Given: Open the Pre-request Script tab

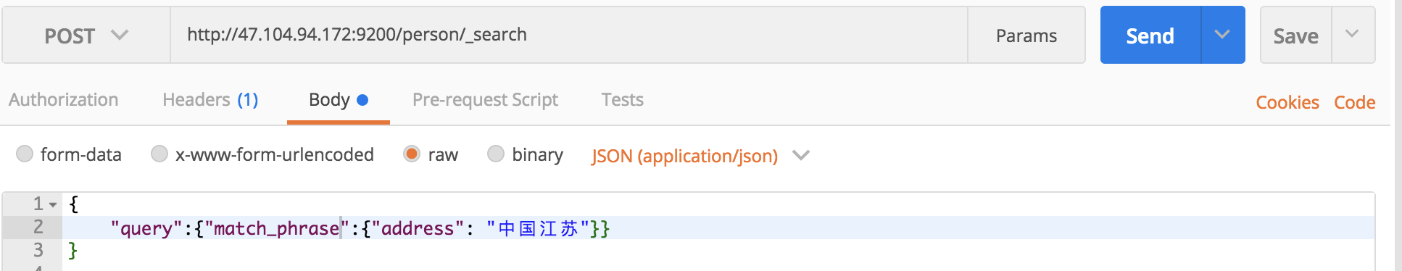Looking at the screenshot, I should click(485, 100).
